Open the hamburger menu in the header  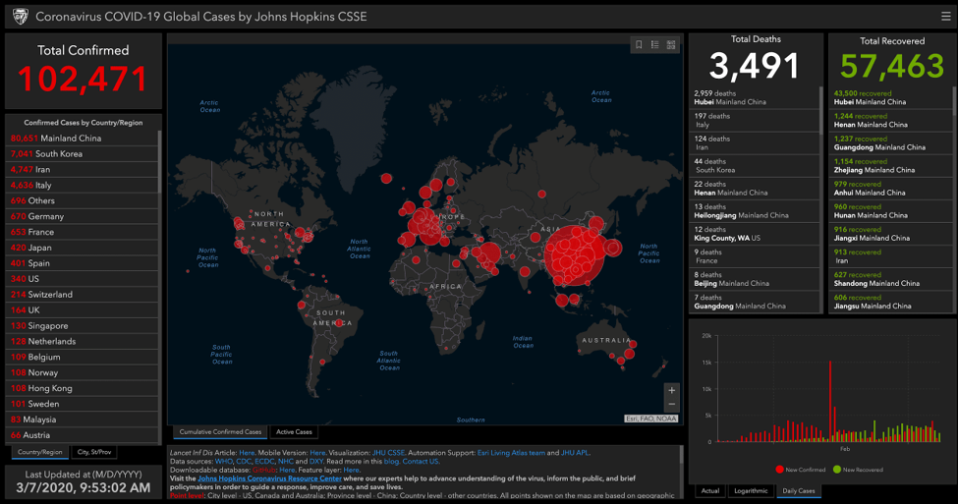946,17
